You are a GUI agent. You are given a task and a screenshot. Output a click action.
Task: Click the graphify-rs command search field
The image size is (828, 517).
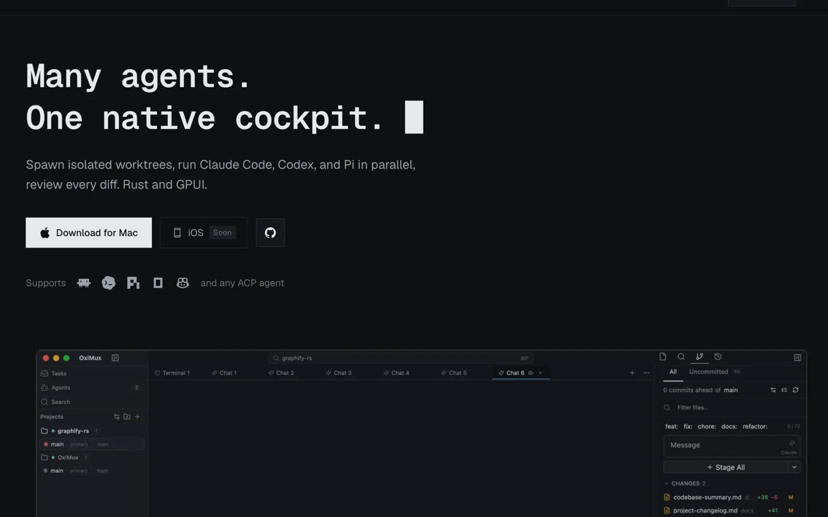click(401, 358)
